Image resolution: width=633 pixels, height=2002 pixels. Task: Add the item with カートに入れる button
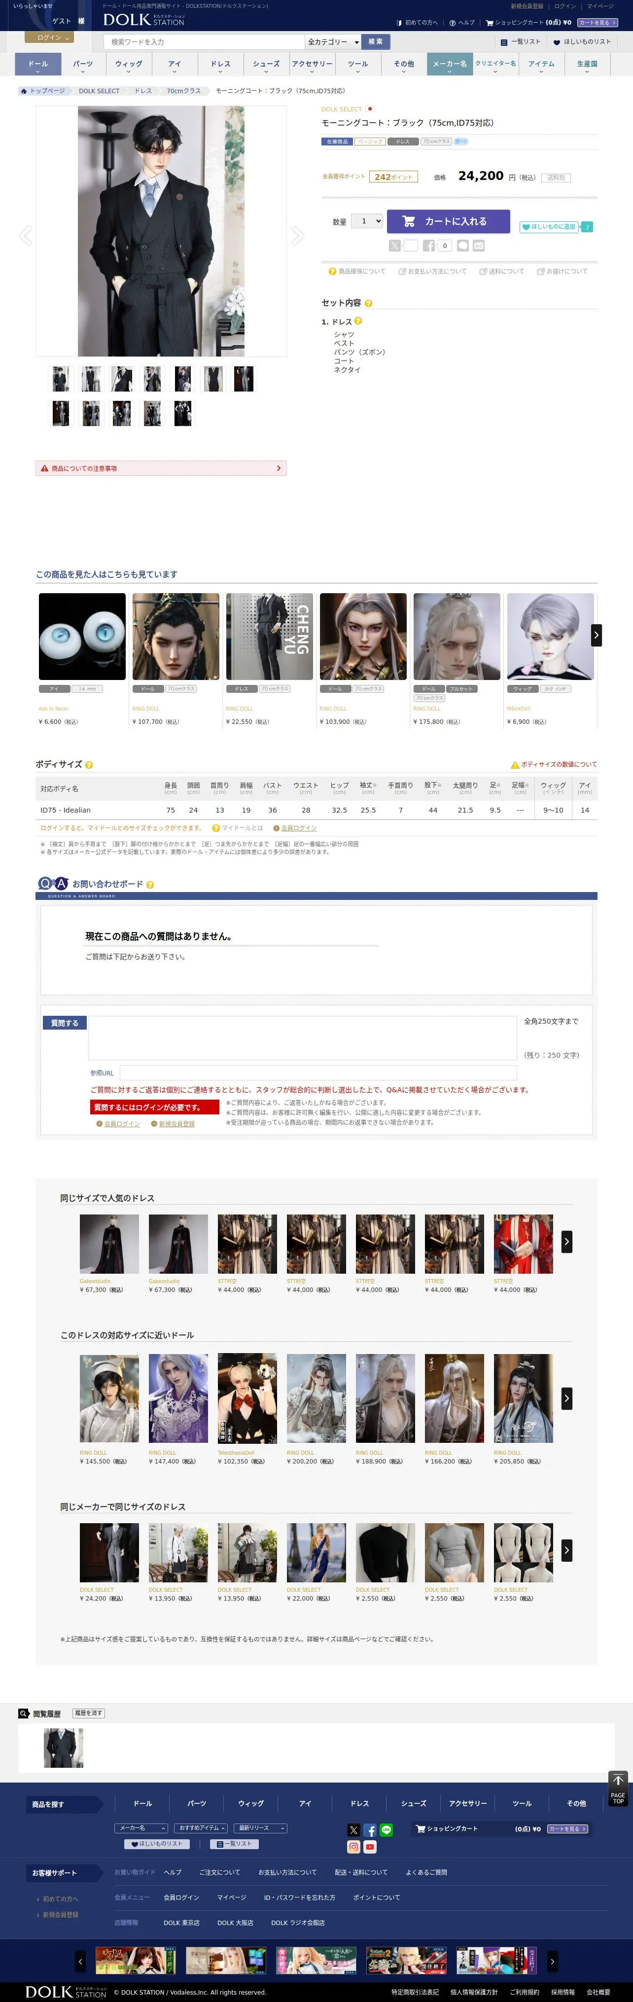tap(448, 221)
